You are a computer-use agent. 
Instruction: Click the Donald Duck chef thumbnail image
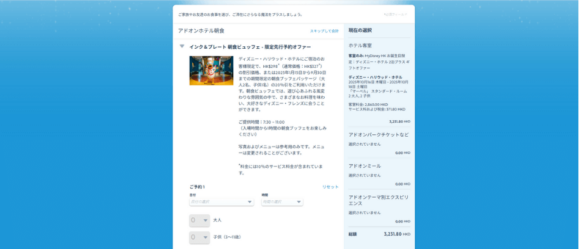(211, 70)
